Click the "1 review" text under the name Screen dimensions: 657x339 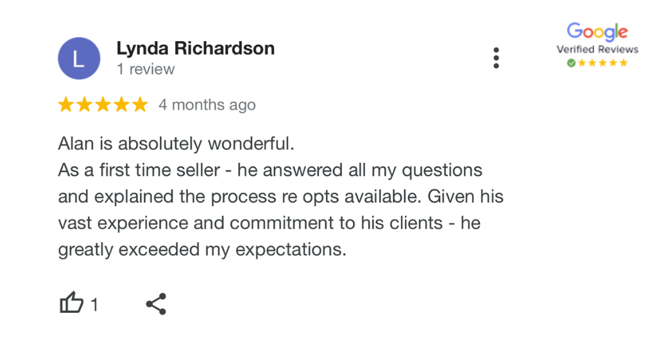pyautogui.click(x=146, y=69)
